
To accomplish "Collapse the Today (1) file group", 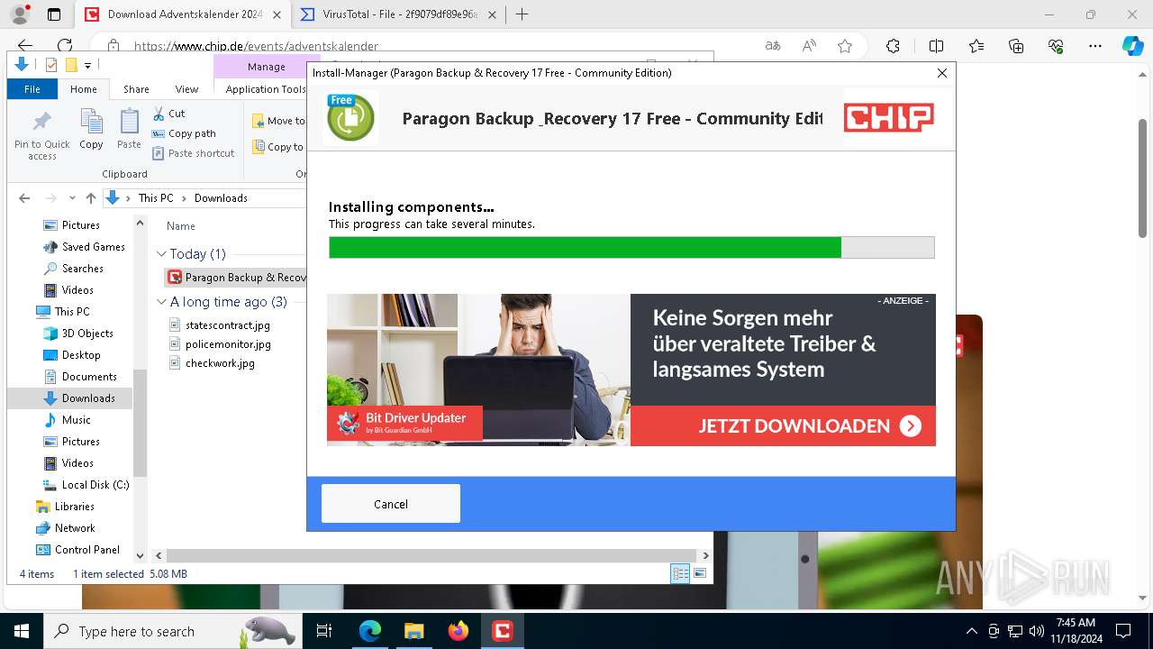I will [162, 254].
